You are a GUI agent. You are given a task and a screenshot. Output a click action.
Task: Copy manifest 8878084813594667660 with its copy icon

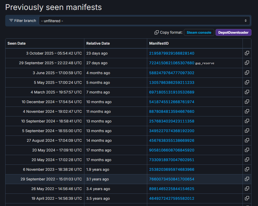pos(247,111)
